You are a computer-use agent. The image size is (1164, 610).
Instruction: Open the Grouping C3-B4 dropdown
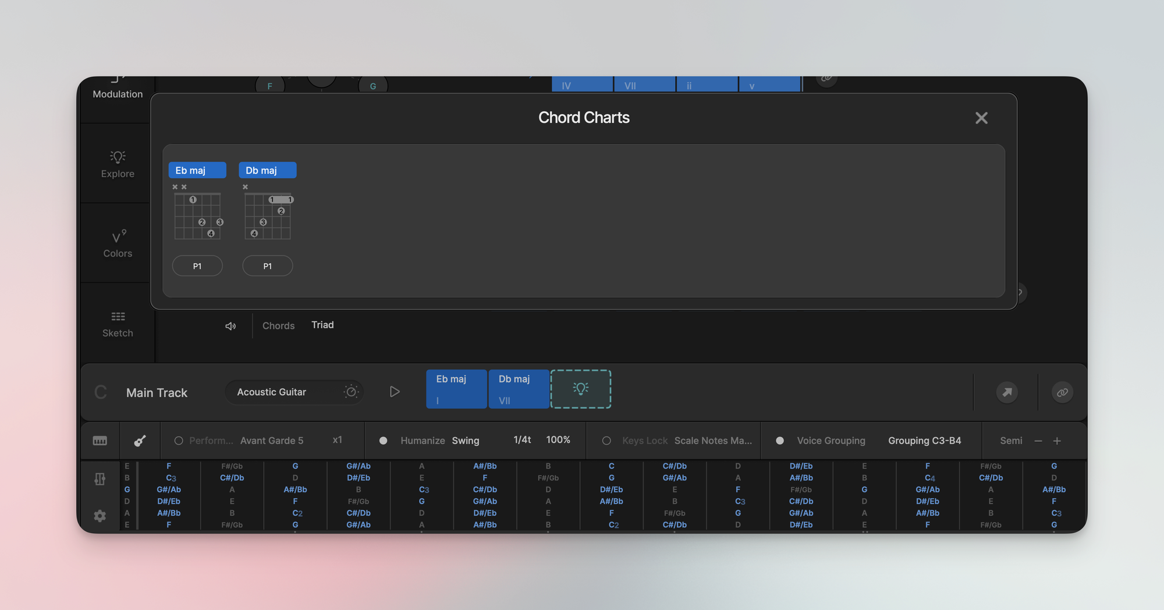point(925,441)
